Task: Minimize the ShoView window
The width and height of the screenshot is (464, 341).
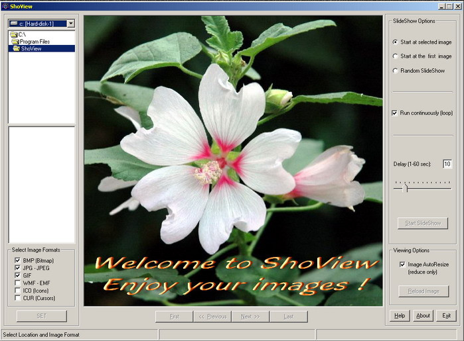Action: (x=442, y=6)
